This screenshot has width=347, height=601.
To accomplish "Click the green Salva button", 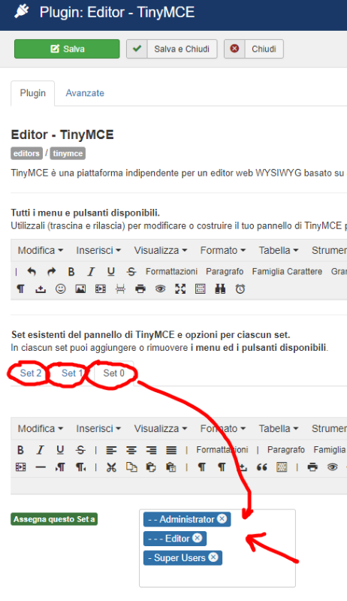I will coord(67,49).
